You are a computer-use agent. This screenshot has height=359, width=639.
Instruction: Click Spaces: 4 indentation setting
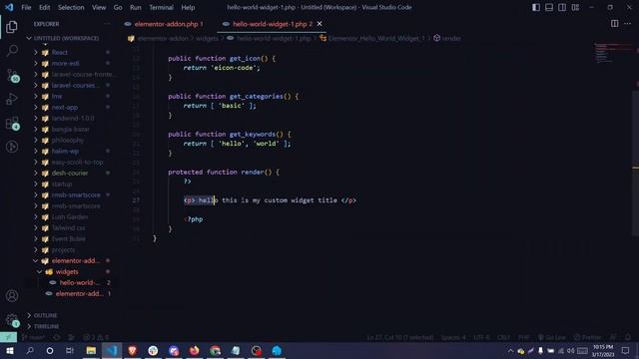[453, 337]
